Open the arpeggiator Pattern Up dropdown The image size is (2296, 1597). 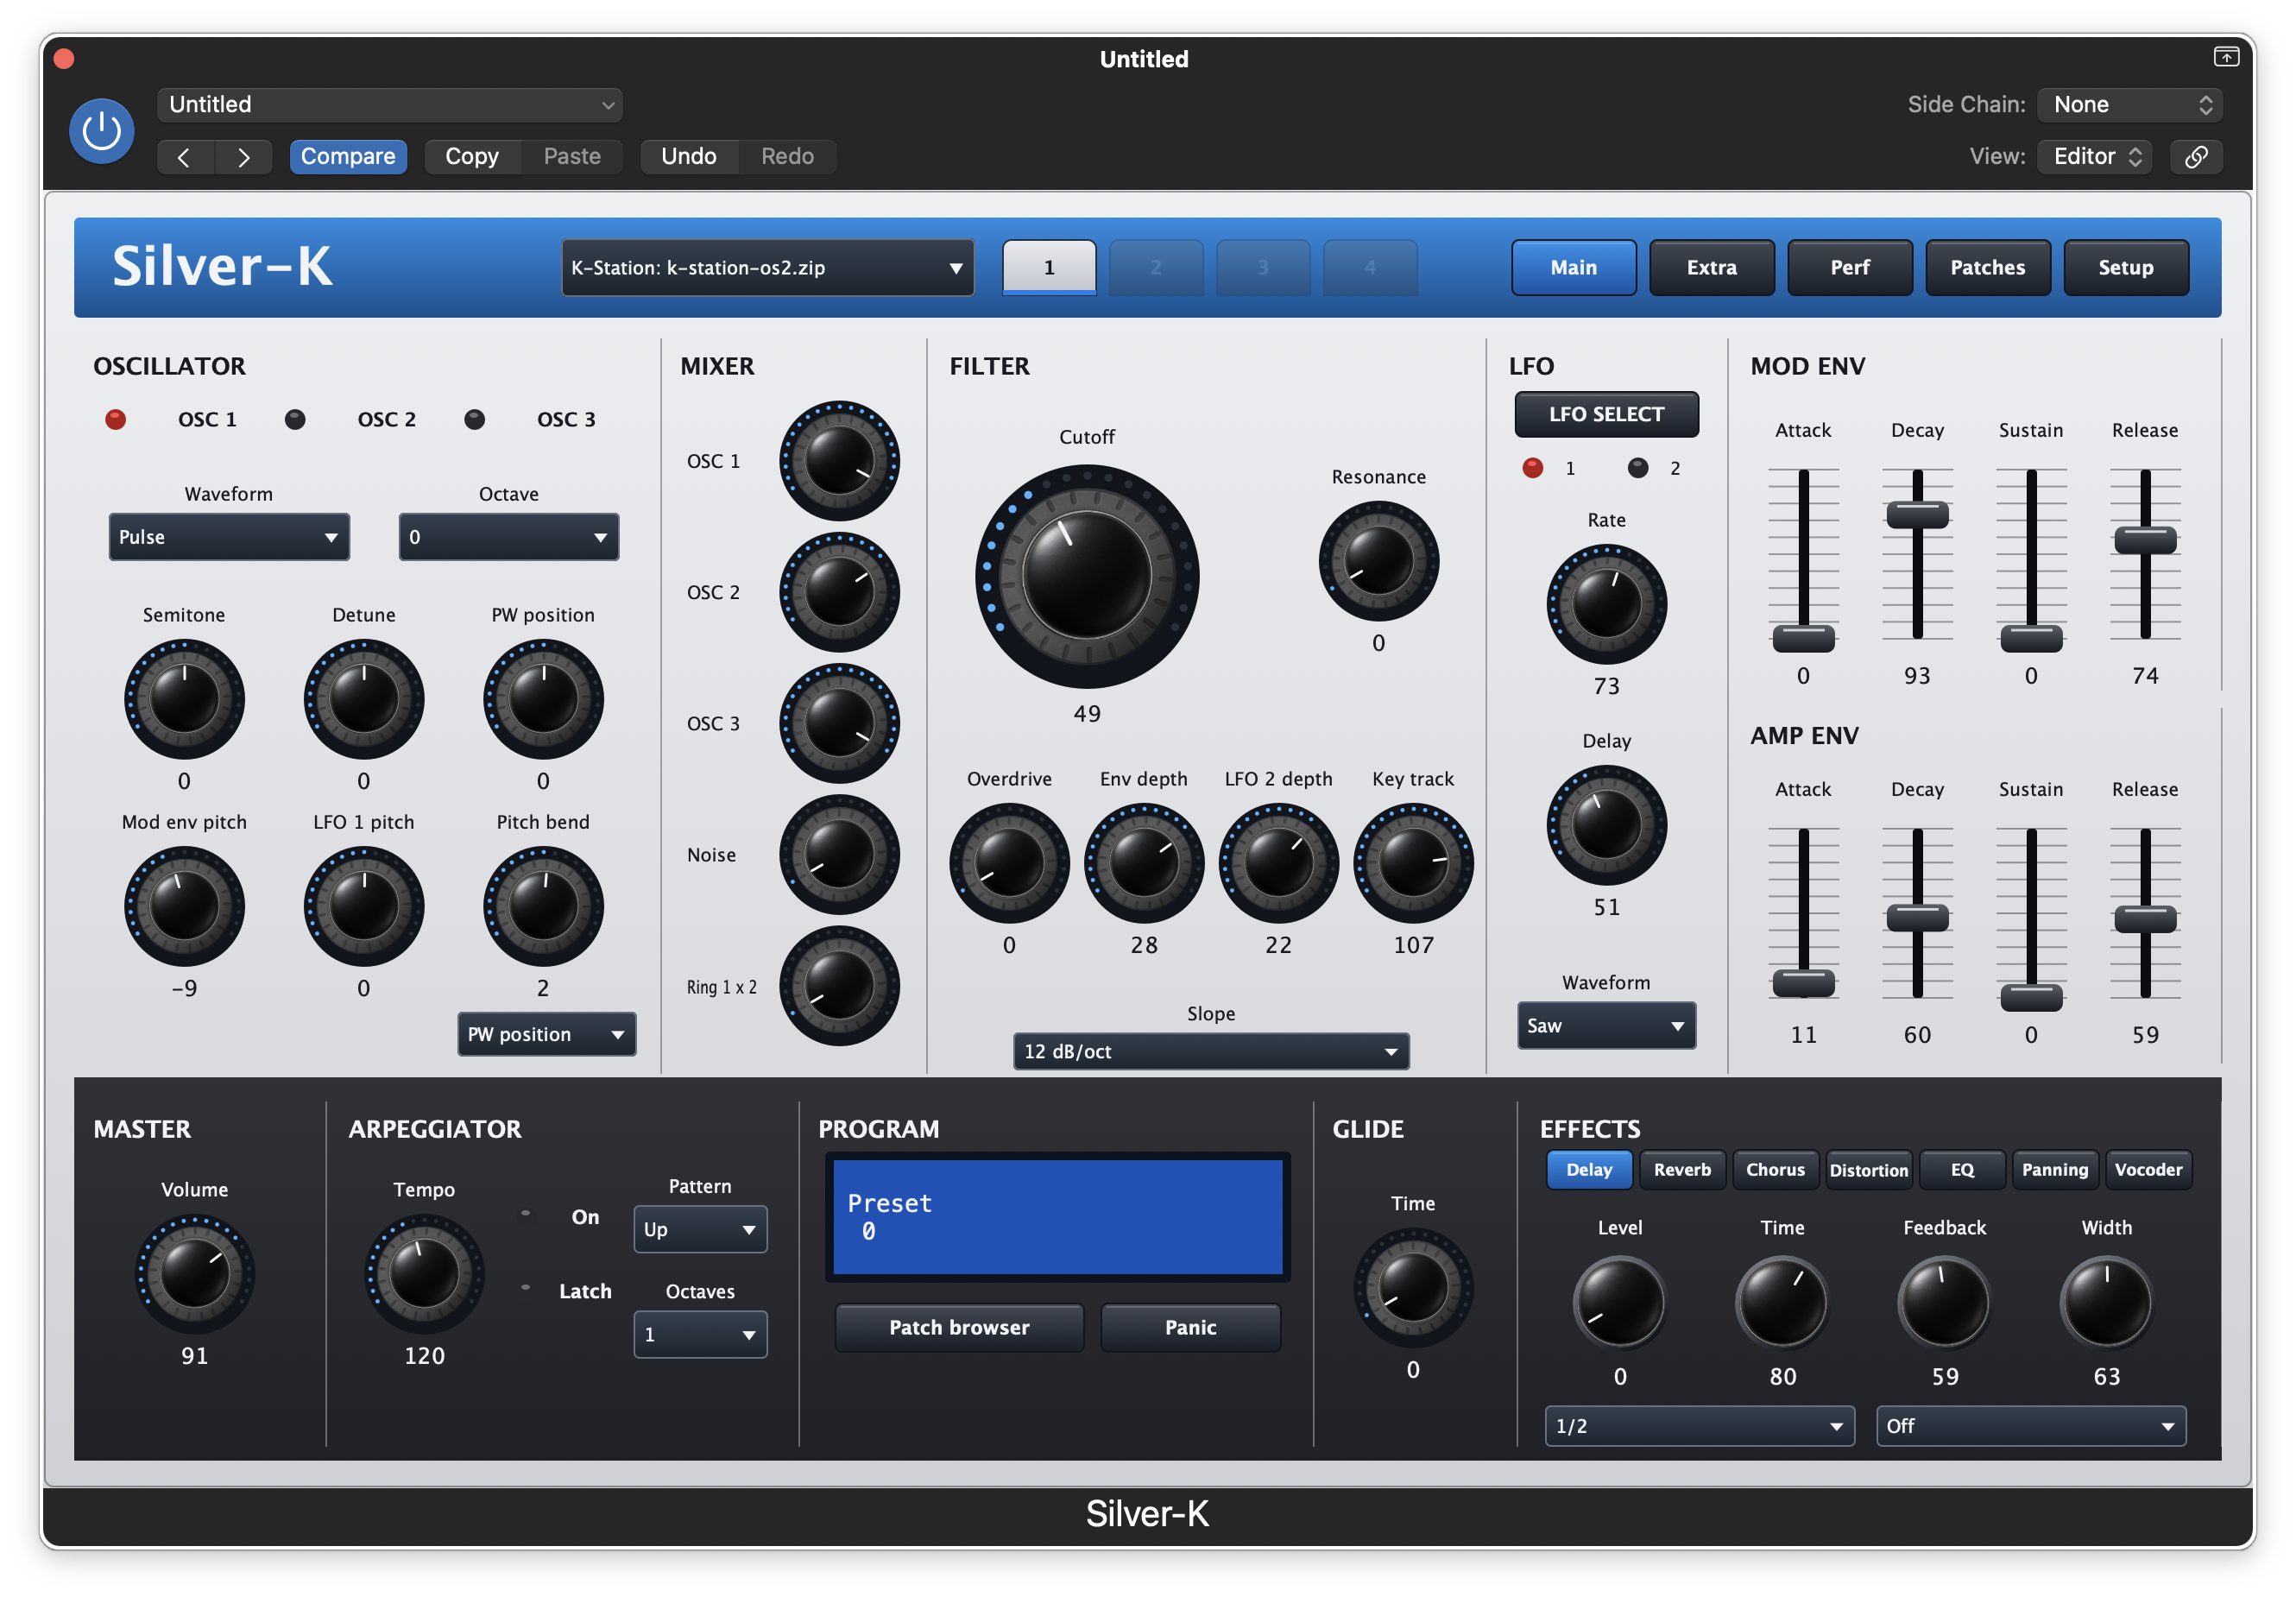(700, 1229)
